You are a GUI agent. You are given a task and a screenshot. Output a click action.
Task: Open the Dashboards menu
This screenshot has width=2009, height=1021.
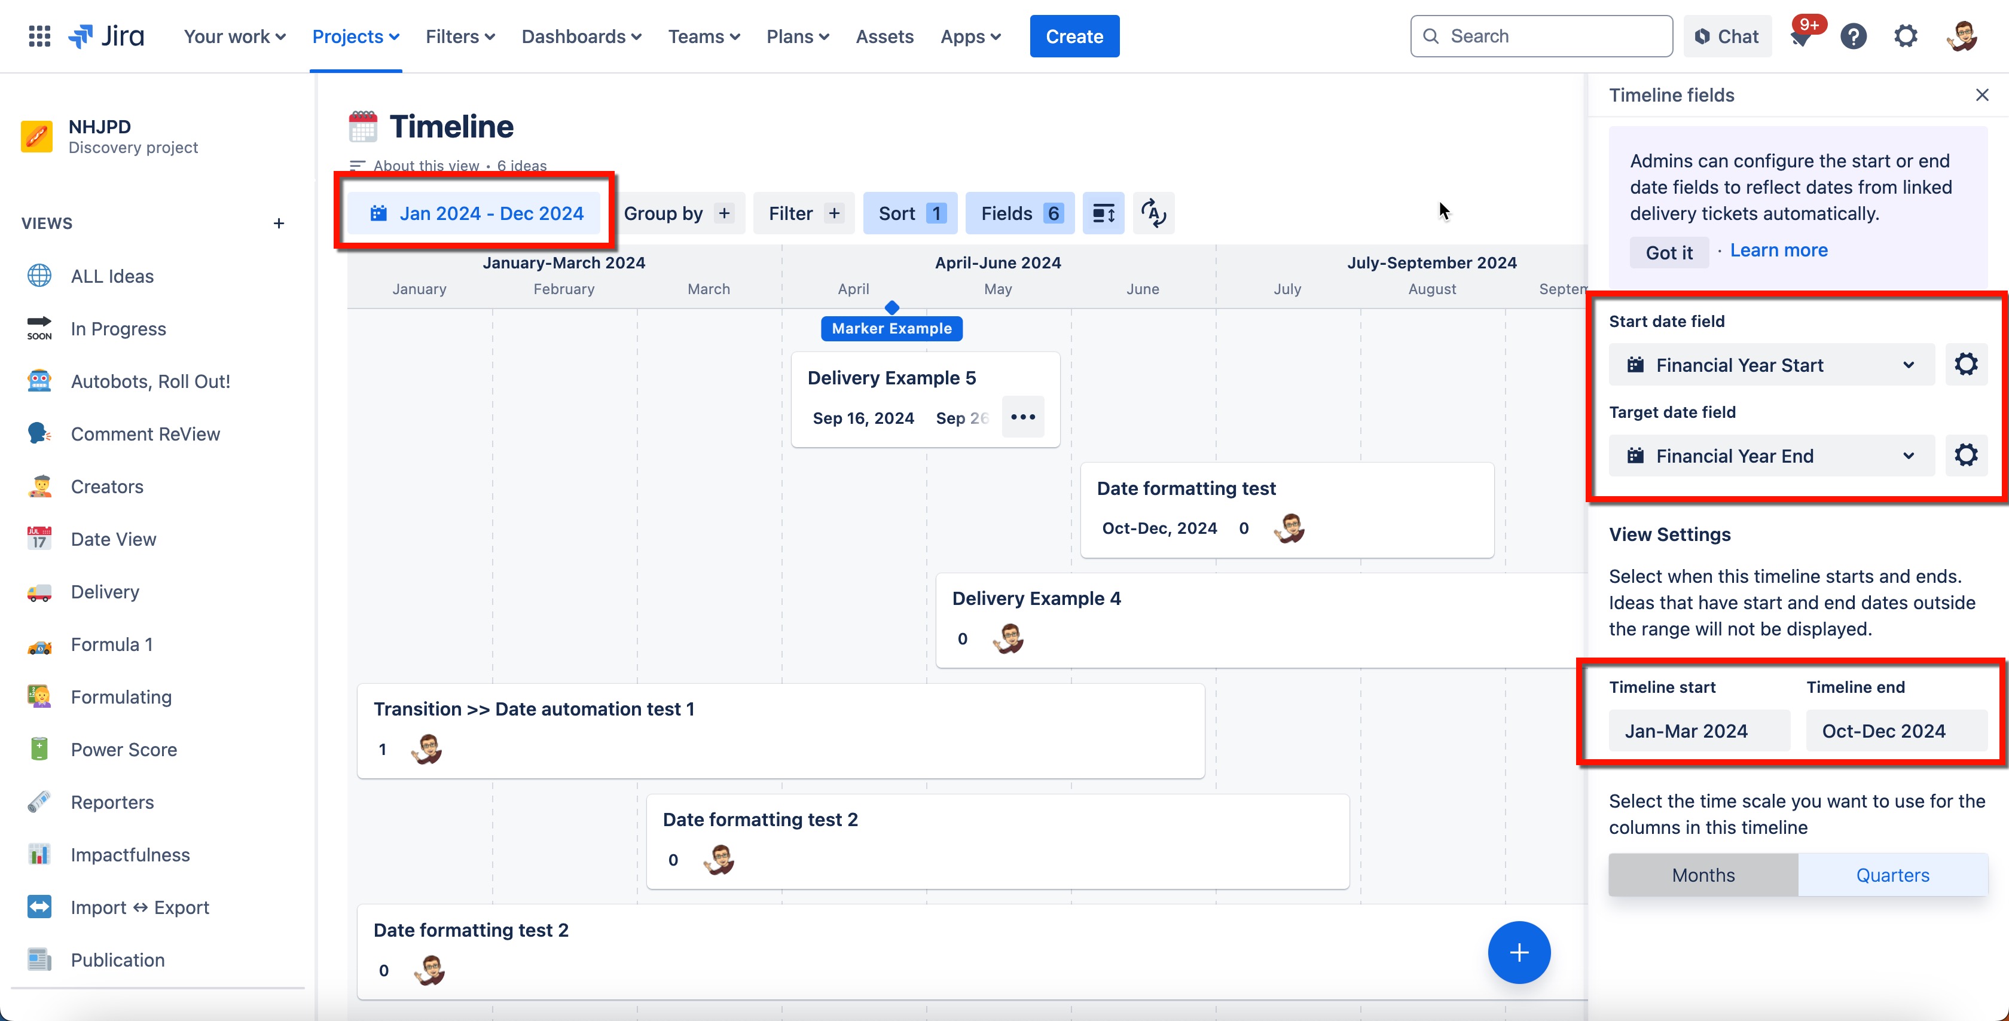pos(581,36)
